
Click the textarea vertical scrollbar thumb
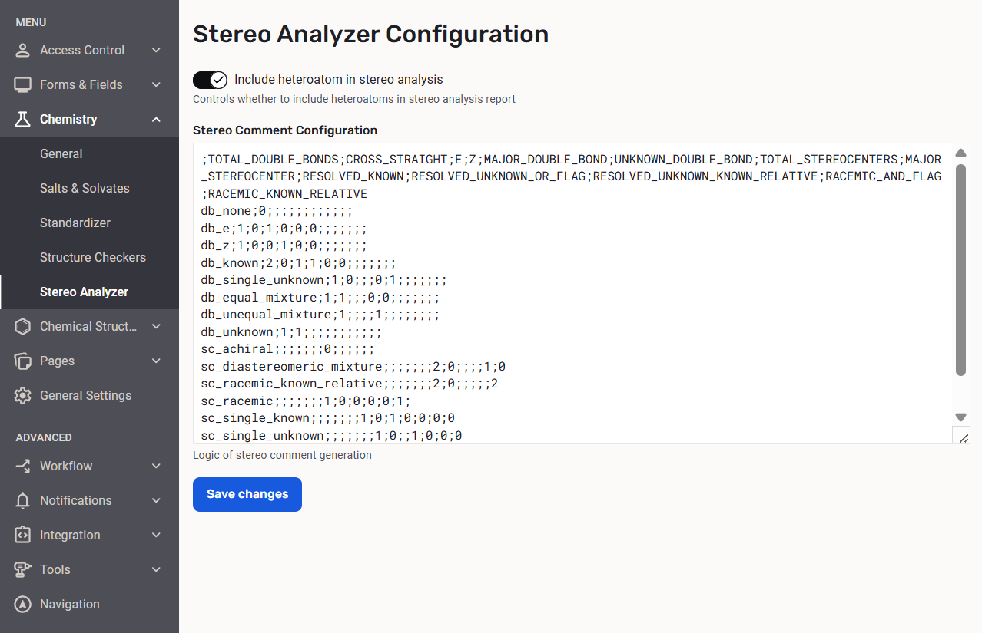[x=960, y=269]
